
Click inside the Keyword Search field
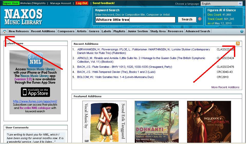click(135, 20)
